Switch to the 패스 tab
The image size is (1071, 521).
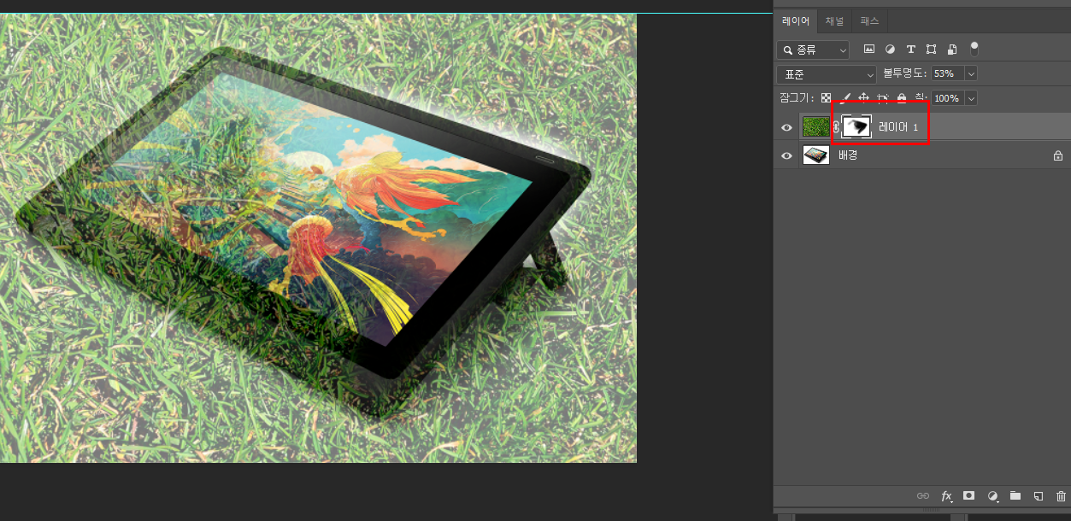point(869,21)
